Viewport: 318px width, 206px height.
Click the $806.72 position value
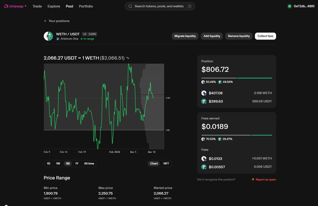pyautogui.click(x=215, y=69)
